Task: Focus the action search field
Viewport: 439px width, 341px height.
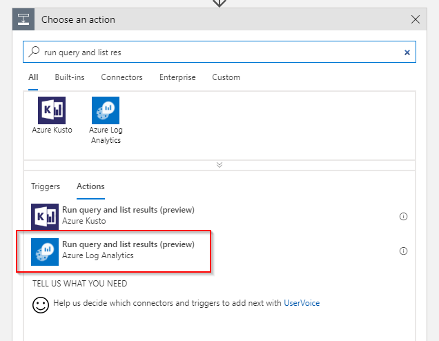Action: pos(219,52)
